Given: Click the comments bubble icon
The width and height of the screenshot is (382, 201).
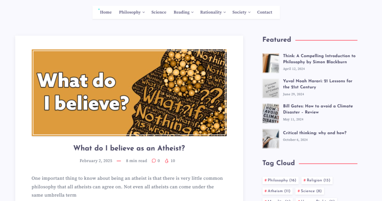Looking at the screenshot, I should coord(154,161).
